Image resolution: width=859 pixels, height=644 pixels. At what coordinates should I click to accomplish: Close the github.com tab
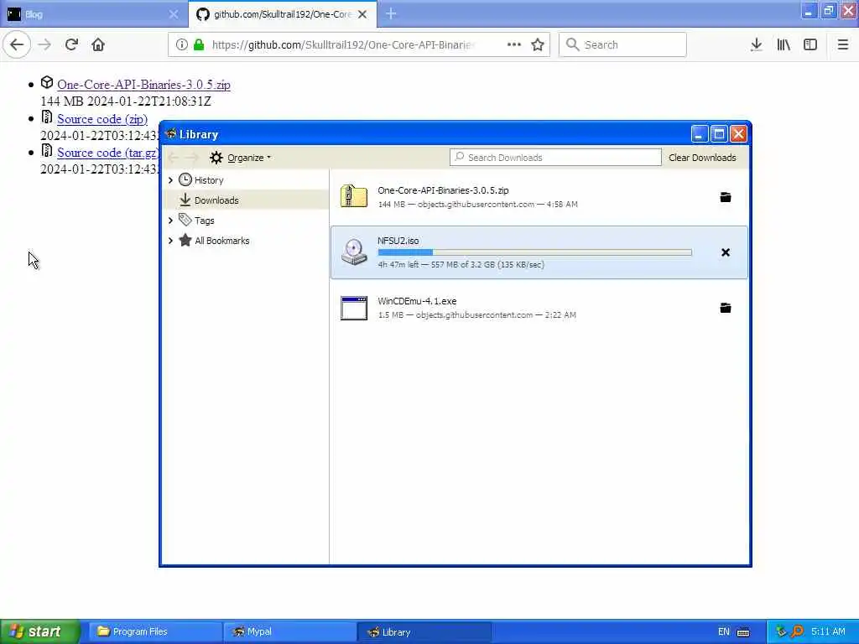[362, 14]
